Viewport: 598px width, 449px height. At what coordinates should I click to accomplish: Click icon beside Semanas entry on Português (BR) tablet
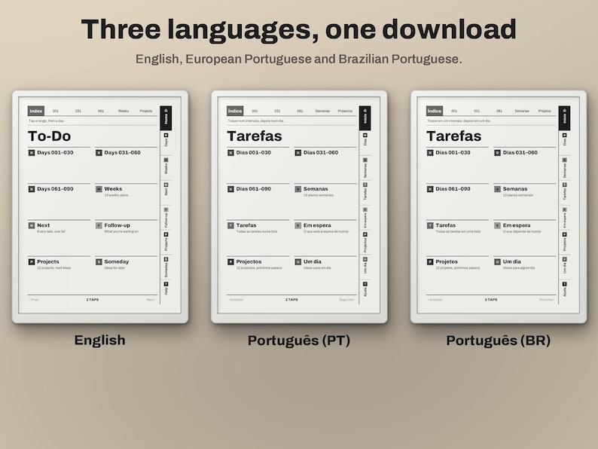point(497,189)
